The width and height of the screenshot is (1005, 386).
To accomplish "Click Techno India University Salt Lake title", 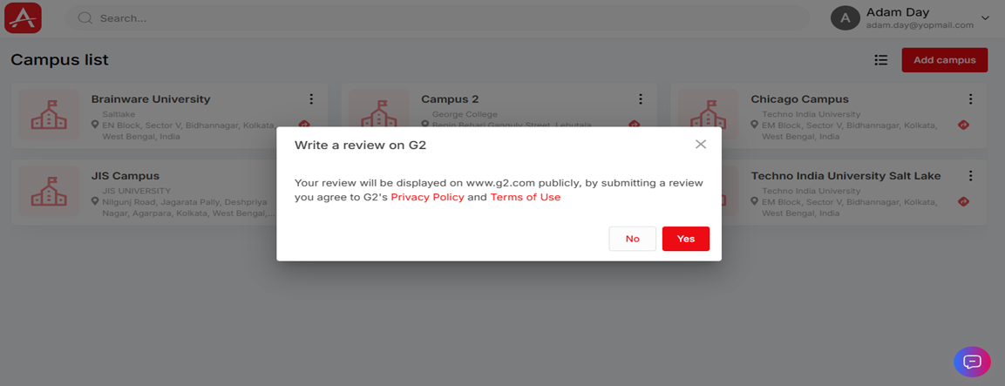I will coord(846,176).
